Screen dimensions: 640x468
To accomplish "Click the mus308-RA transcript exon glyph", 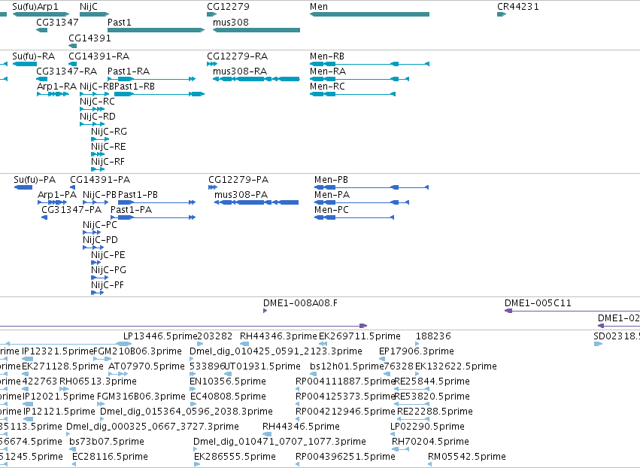I will click(256, 79).
